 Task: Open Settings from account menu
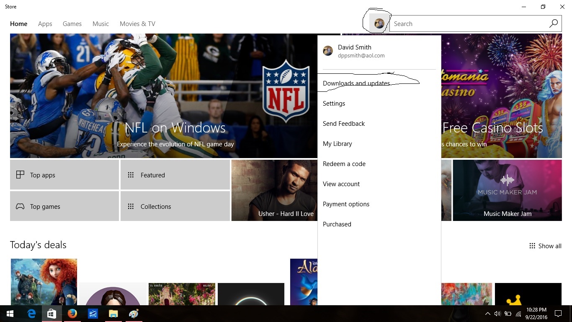[x=379, y=104]
